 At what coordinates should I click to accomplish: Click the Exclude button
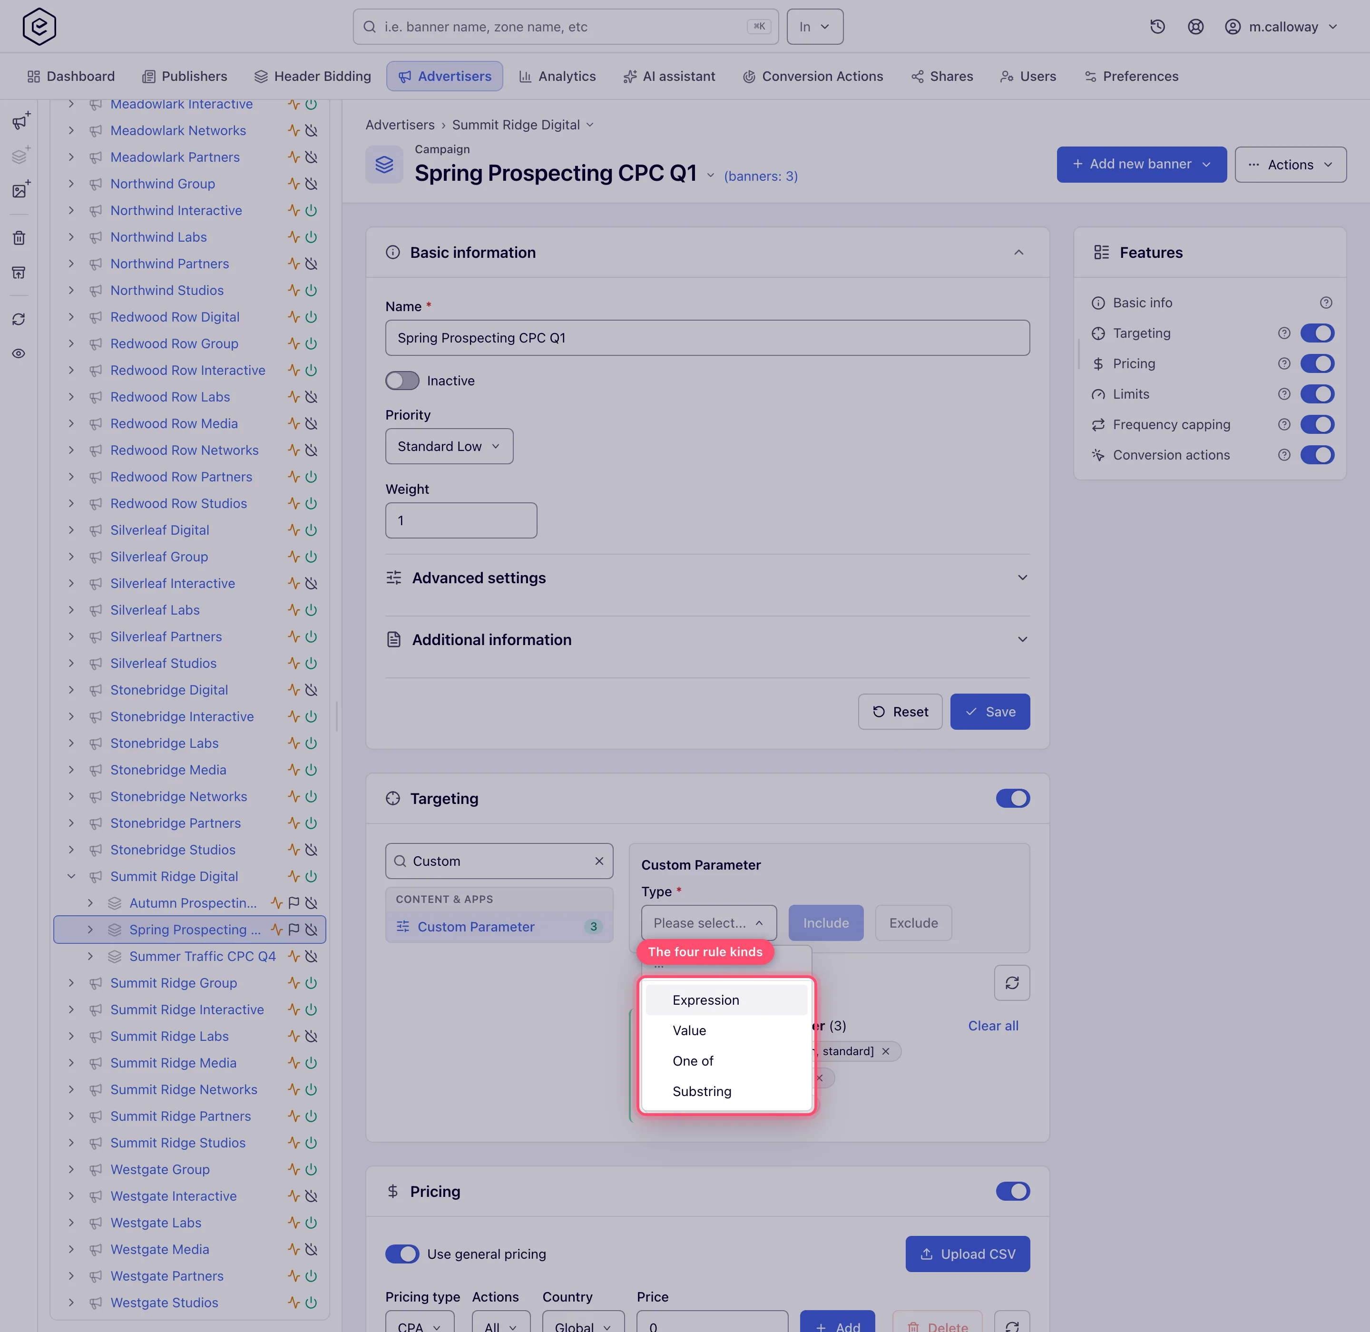click(x=913, y=923)
